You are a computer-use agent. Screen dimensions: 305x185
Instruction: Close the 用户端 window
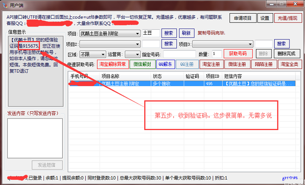pos(295,4)
